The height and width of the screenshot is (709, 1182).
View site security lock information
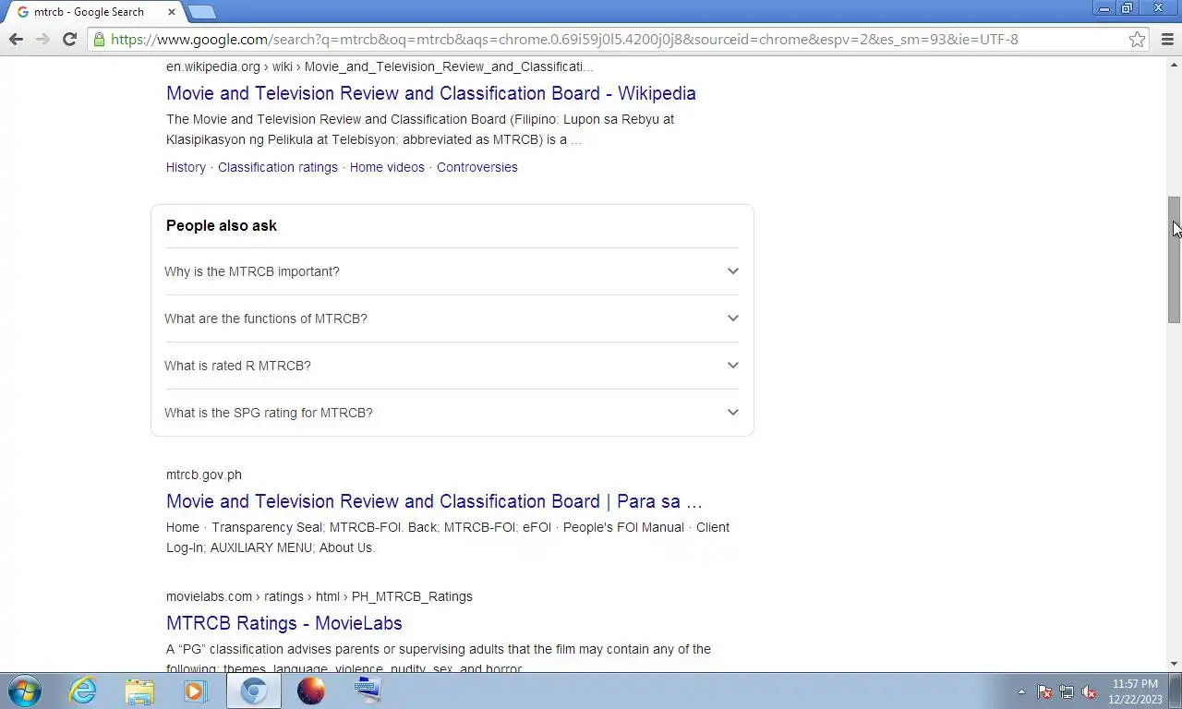pos(99,39)
